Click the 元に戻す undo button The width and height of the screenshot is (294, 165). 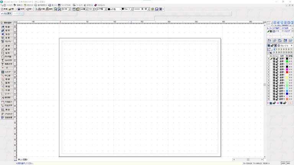coord(7,14)
